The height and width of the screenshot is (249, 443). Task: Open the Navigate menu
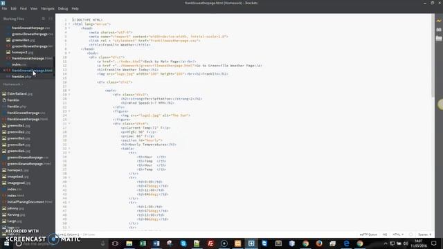pos(48,9)
